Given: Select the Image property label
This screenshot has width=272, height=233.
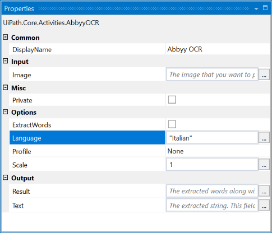Looking at the screenshot, I should [x=22, y=75].
